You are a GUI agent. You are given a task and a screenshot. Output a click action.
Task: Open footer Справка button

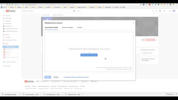point(94,81)
